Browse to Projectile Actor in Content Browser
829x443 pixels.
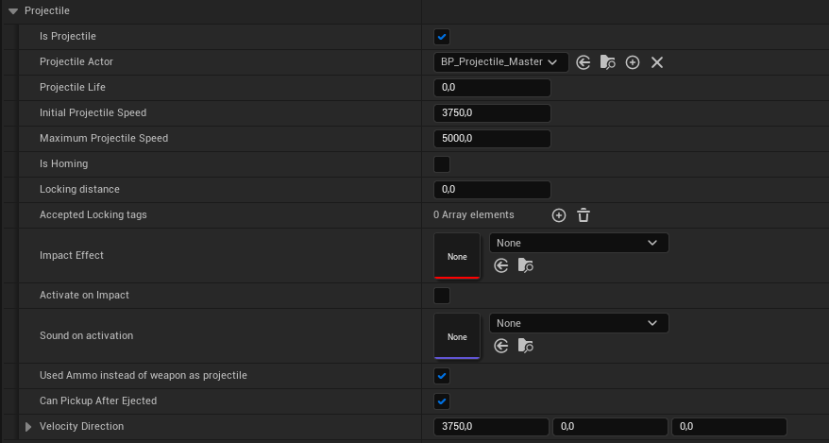[x=608, y=62]
